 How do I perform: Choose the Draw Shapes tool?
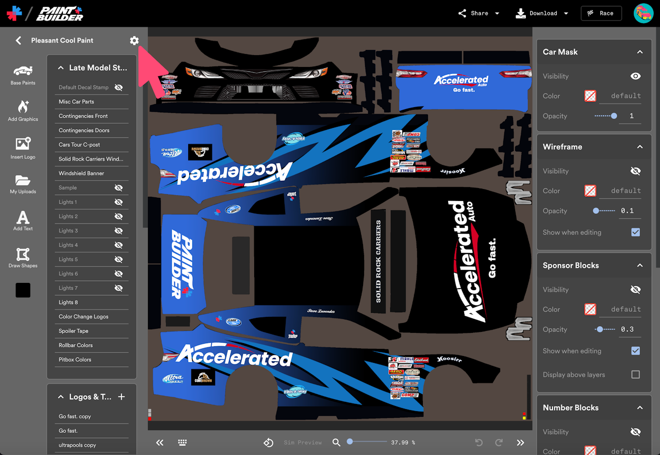tap(23, 258)
